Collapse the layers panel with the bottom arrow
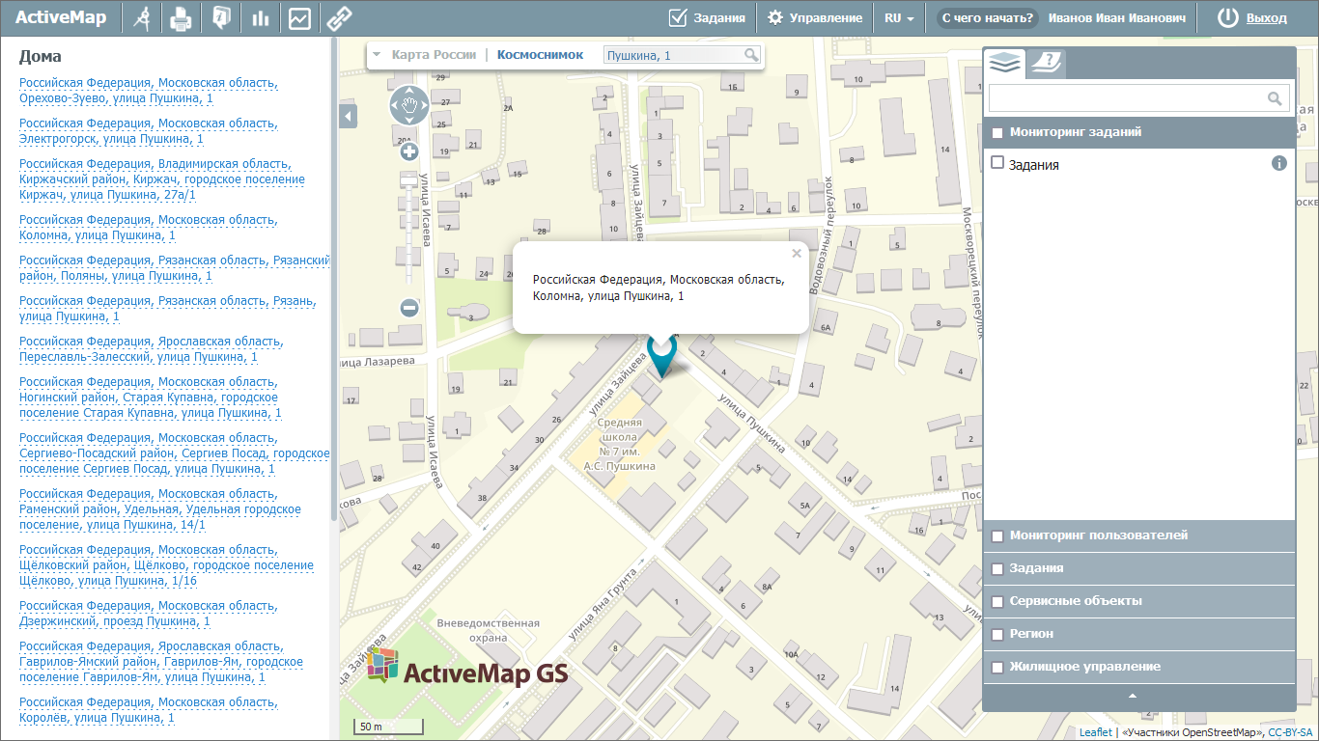Image resolution: width=1319 pixels, height=741 pixels. click(x=1133, y=696)
